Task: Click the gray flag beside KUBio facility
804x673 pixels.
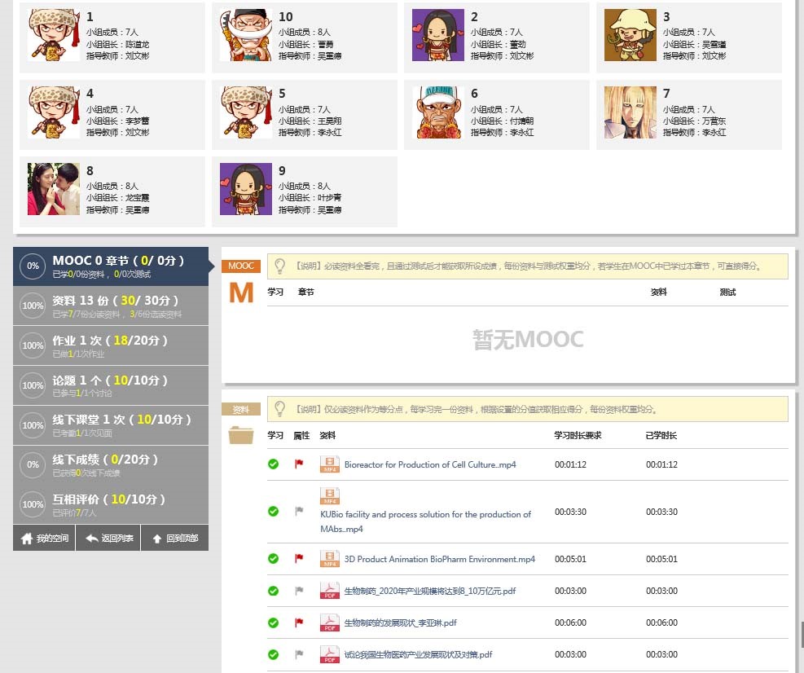Action: point(299,512)
